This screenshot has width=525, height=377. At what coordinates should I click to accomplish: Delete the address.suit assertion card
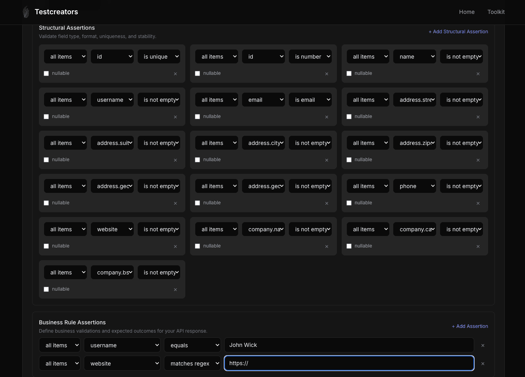[175, 160]
